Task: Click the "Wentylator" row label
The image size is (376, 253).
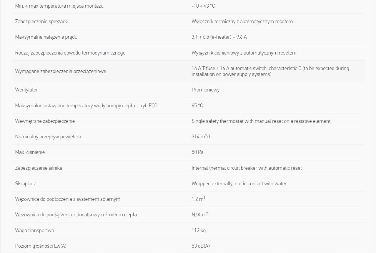Action: [x=26, y=90]
